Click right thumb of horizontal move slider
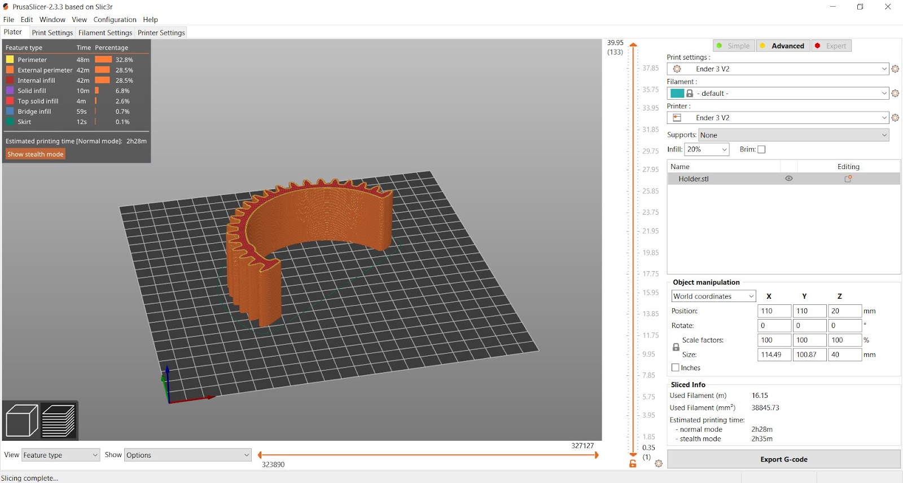The width and height of the screenshot is (903, 483). [597, 455]
